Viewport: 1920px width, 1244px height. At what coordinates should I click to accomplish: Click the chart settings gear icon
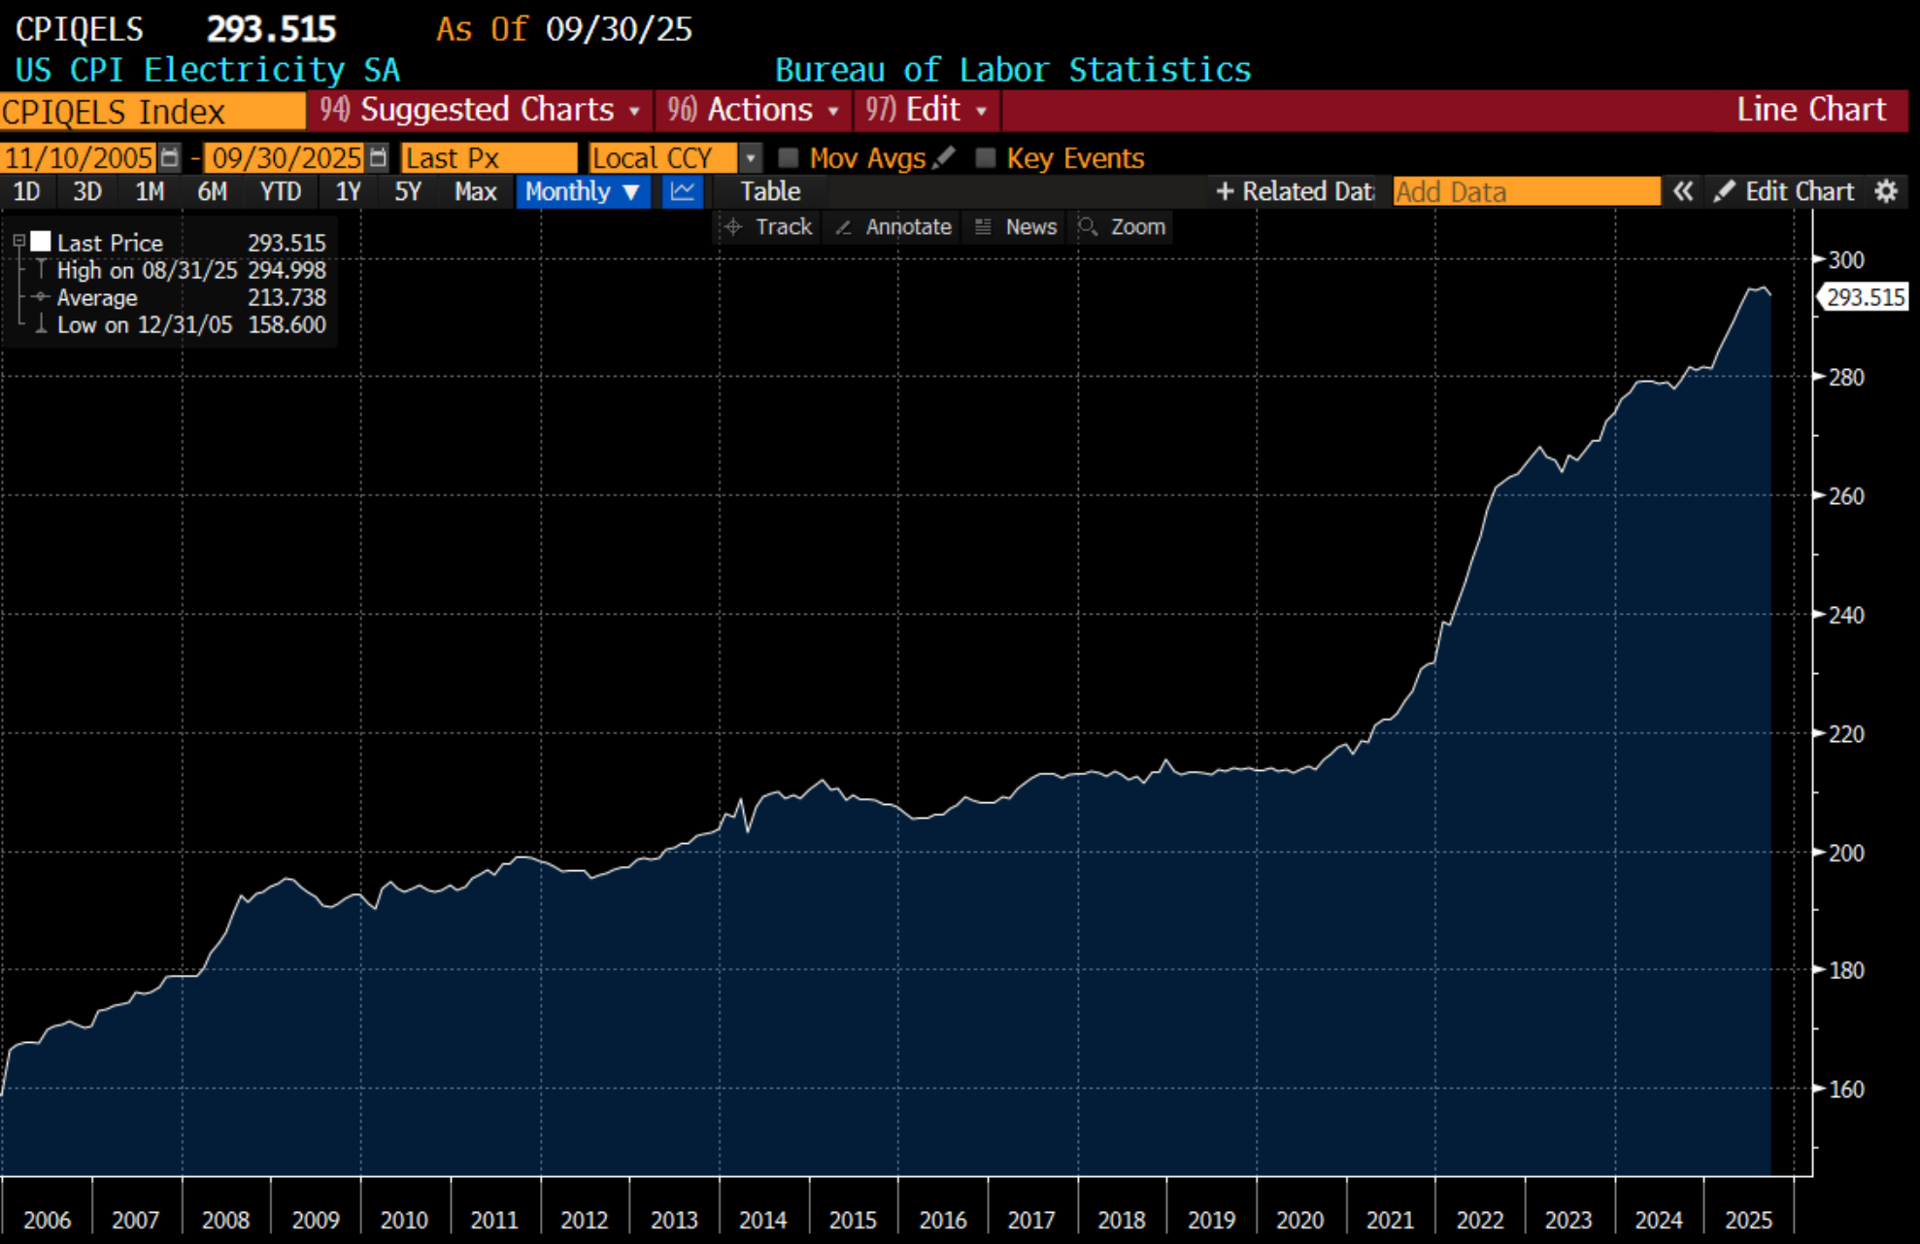click(x=1886, y=191)
